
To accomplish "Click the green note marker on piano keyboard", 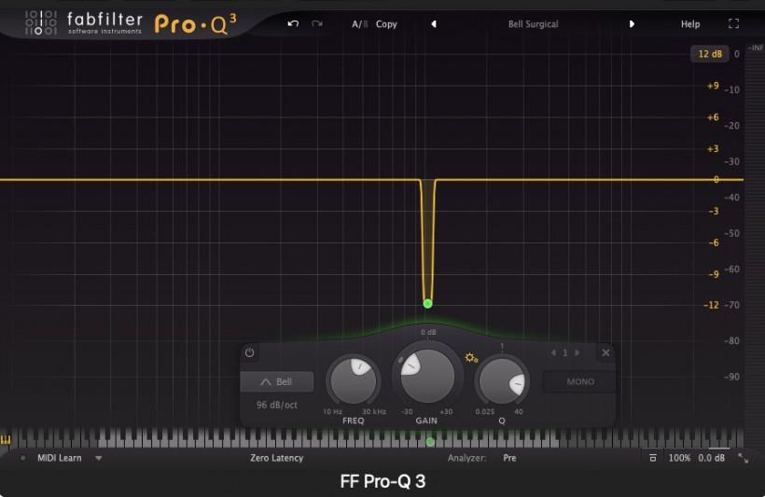I will point(430,442).
